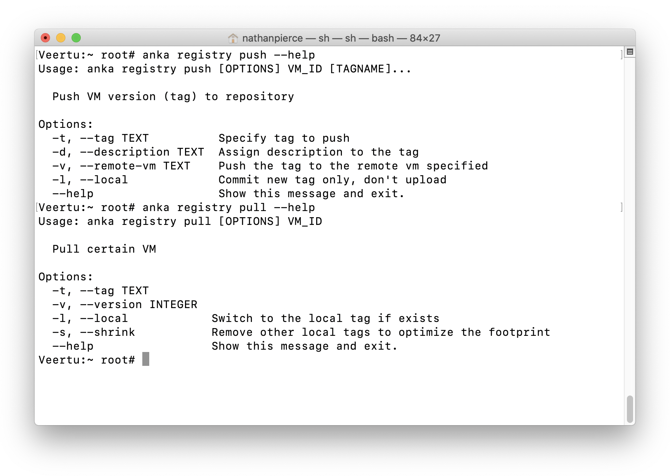Click the green zoom traffic light button
The width and height of the screenshot is (670, 476).
click(77, 38)
